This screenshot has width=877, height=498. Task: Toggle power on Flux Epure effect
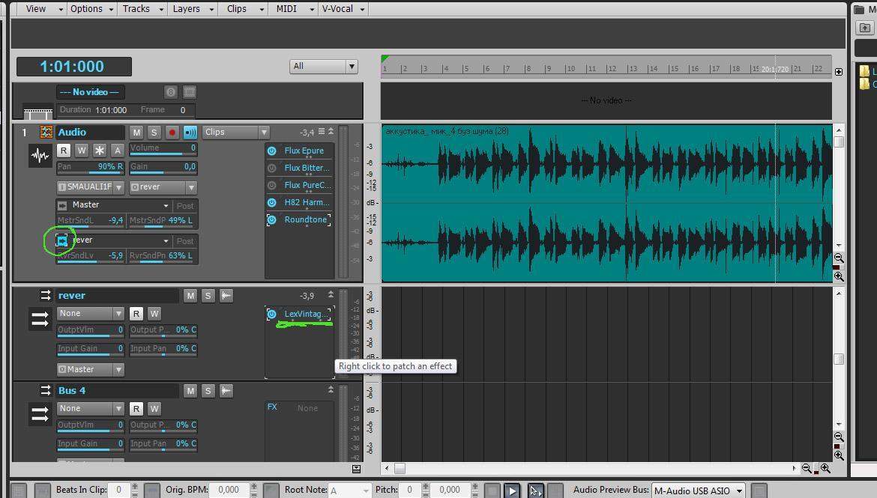point(272,151)
